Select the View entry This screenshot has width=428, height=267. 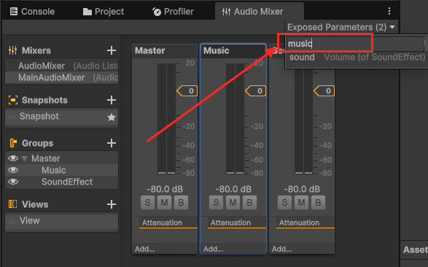coord(62,220)
